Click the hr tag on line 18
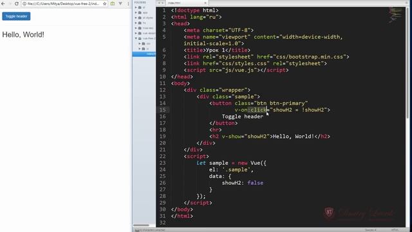 (x=216, y=130)
